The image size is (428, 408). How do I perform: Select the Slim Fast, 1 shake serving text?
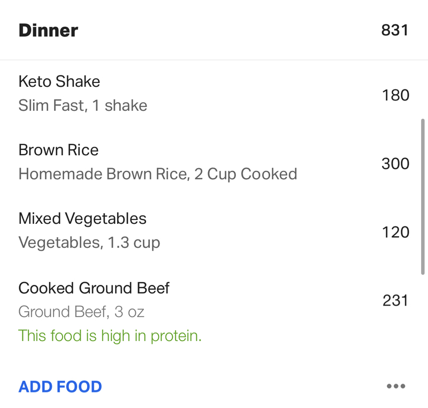click(83, 105)
